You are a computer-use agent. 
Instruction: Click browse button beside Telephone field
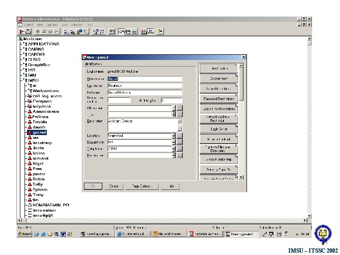pyautogui.click(x=180, y=149)
